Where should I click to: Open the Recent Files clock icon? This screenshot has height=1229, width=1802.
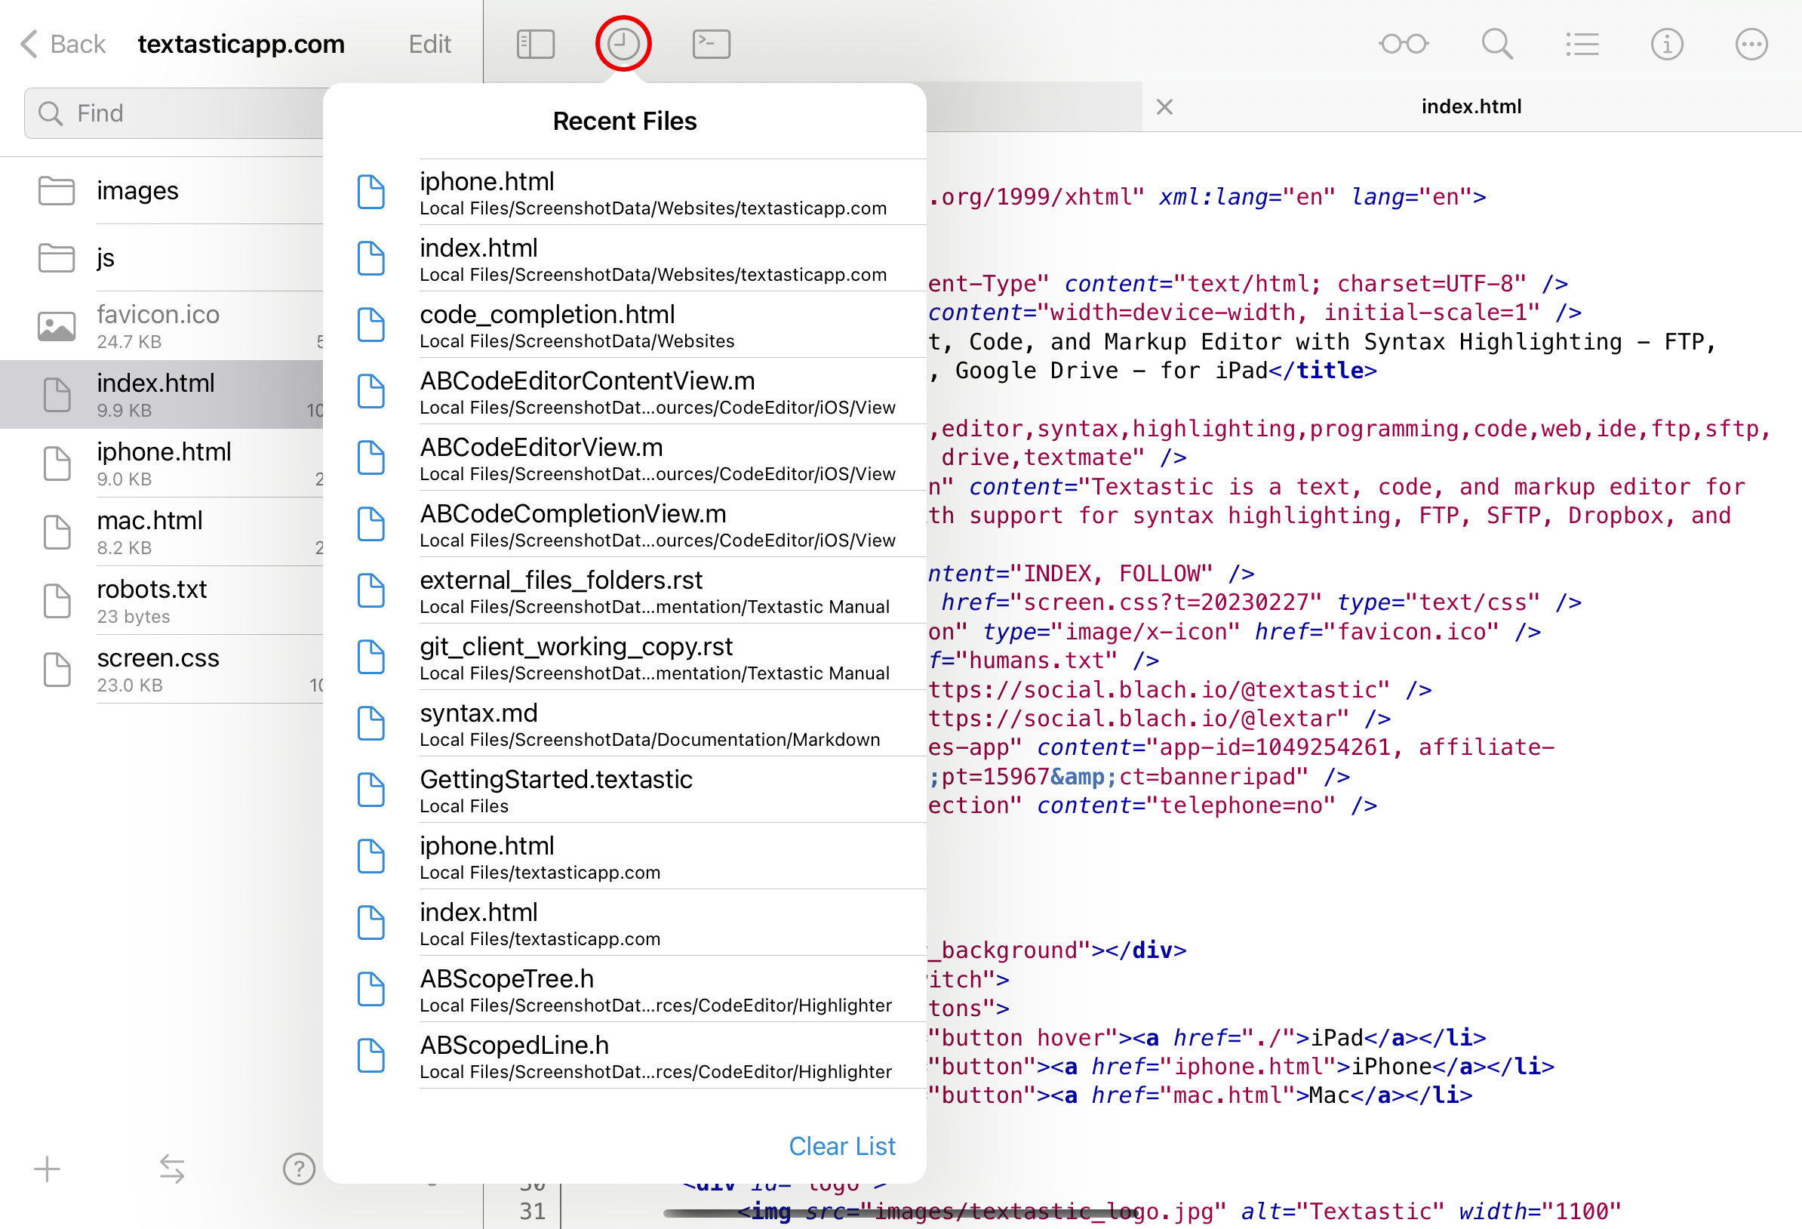(623, 45)
